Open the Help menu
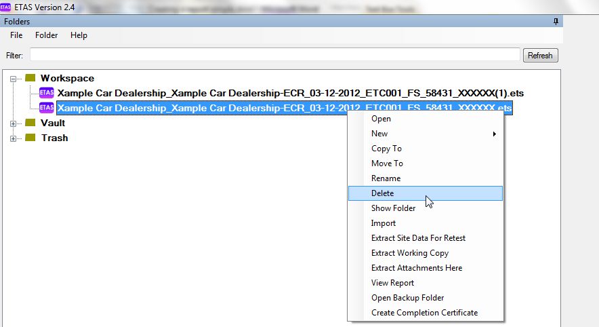The height and width of the screenshot is (327, 599). [79, 35]
